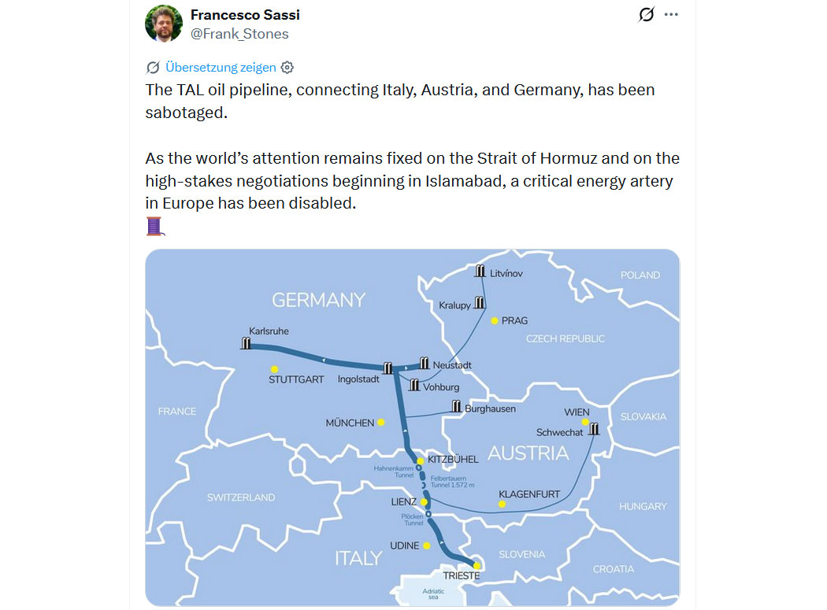This screenshot has height=610, width=827.
Task: Click the Litvínov refinery icon
Action: pyautogui.click(x=480, y=272)
